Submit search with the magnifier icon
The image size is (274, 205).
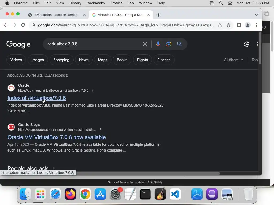click(x=179, y=44)
